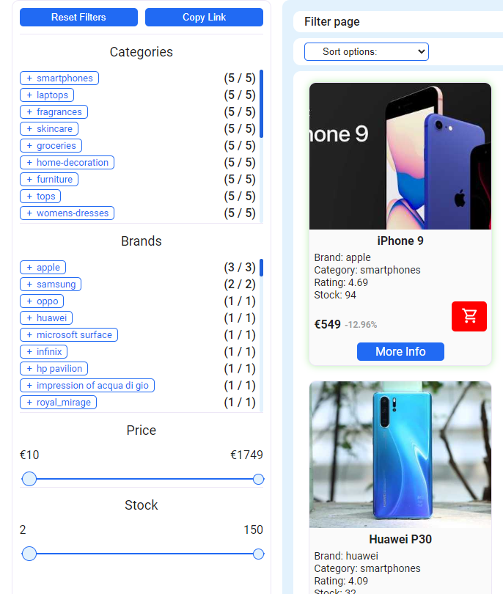The image size is (503, 594).
Task: Click Reset Filters
Action: [x=78, y=17]
